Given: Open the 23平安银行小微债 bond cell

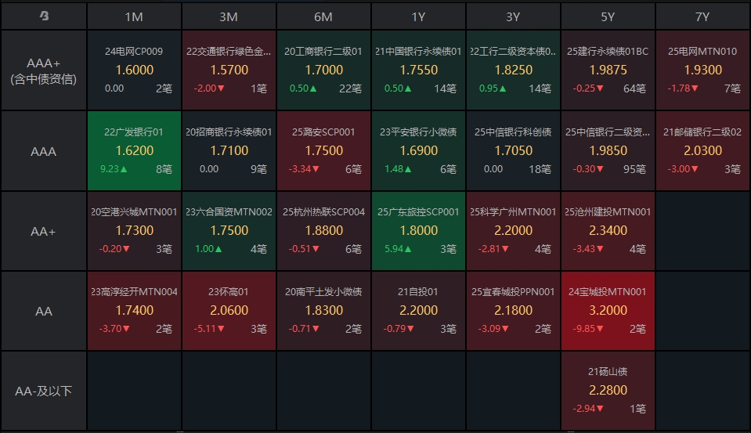Looking at the screenshot, I should (x=419, y=151).
